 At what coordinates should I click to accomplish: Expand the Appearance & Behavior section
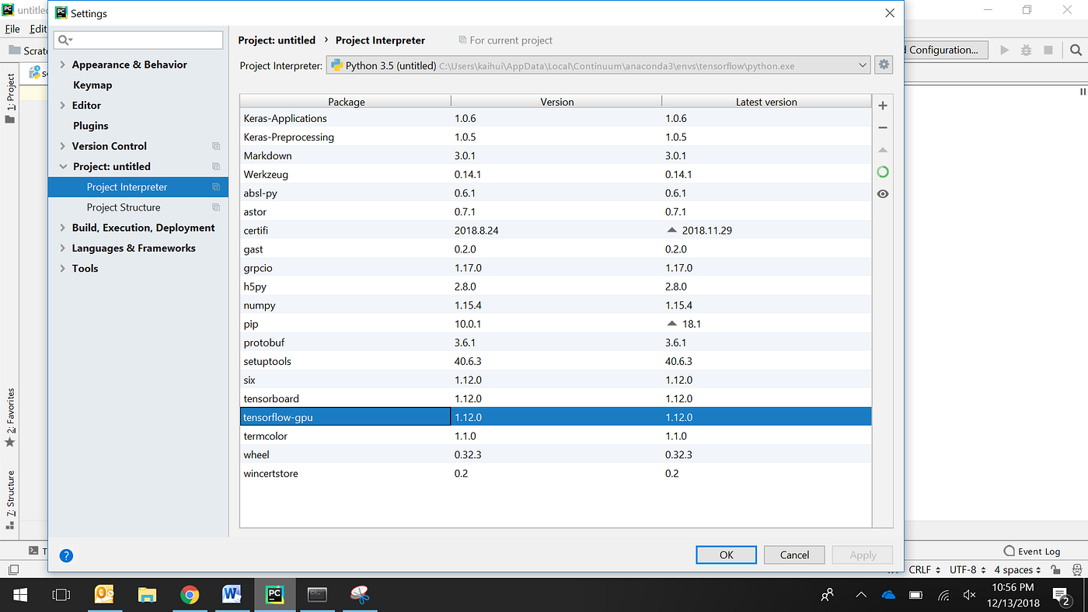click(63, 64)
